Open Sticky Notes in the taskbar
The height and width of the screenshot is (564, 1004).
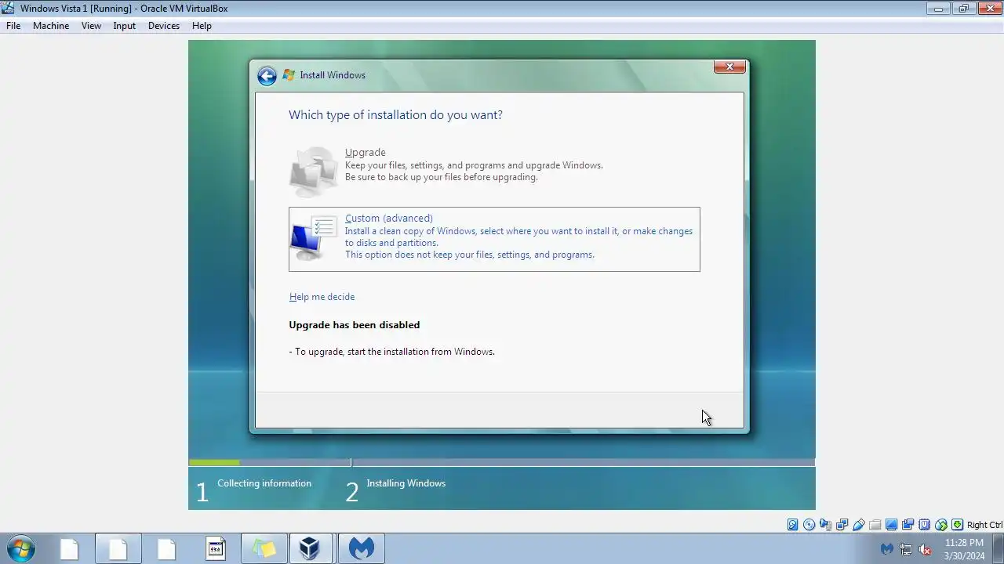(x=264, y=548)
